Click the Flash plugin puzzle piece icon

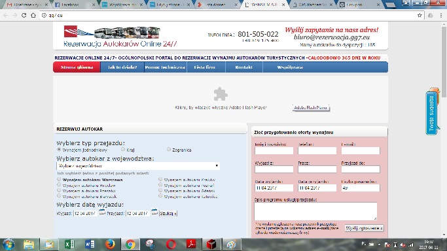click(x=221, y=94)
